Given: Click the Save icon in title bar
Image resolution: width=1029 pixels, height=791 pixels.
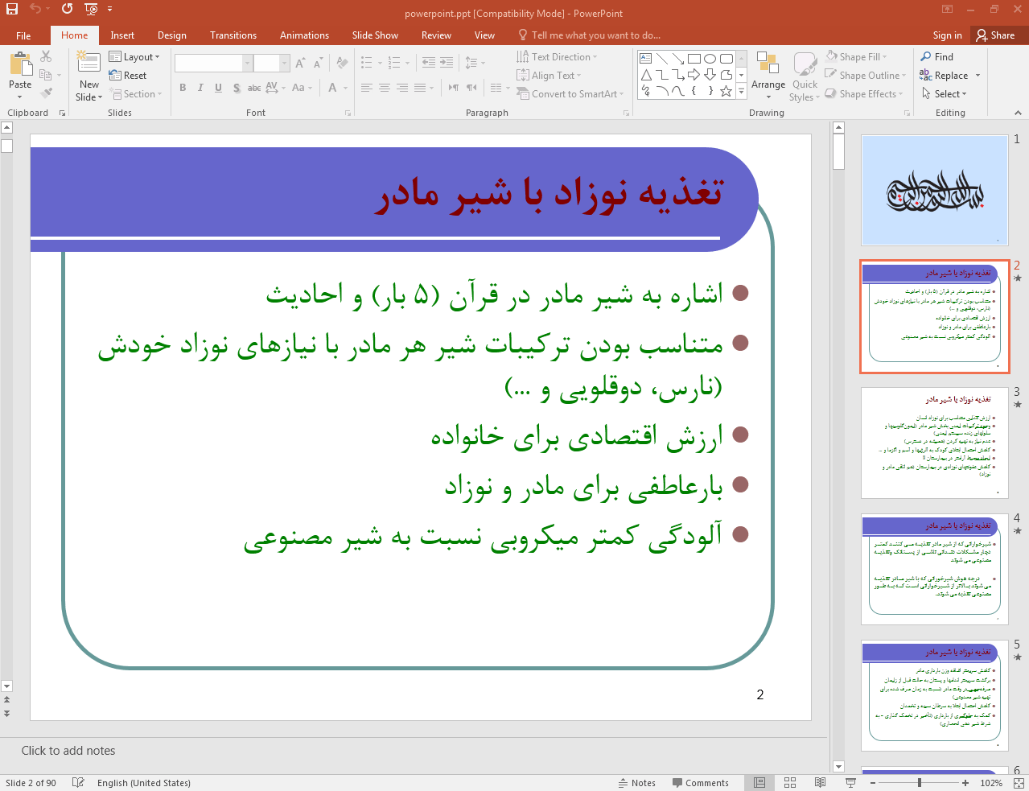Looking at the screenshot, I should click(x=12, y=9).
